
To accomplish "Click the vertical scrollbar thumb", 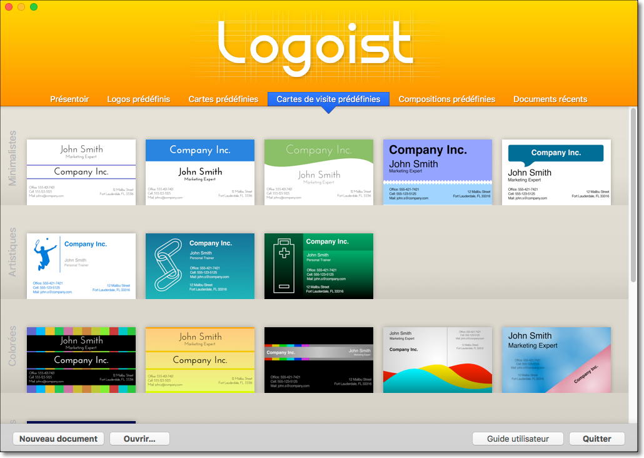I will 633,195.
